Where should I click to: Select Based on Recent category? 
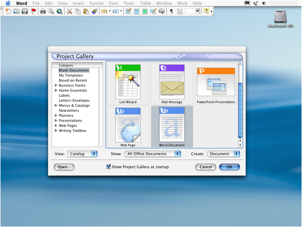[73, 80]
